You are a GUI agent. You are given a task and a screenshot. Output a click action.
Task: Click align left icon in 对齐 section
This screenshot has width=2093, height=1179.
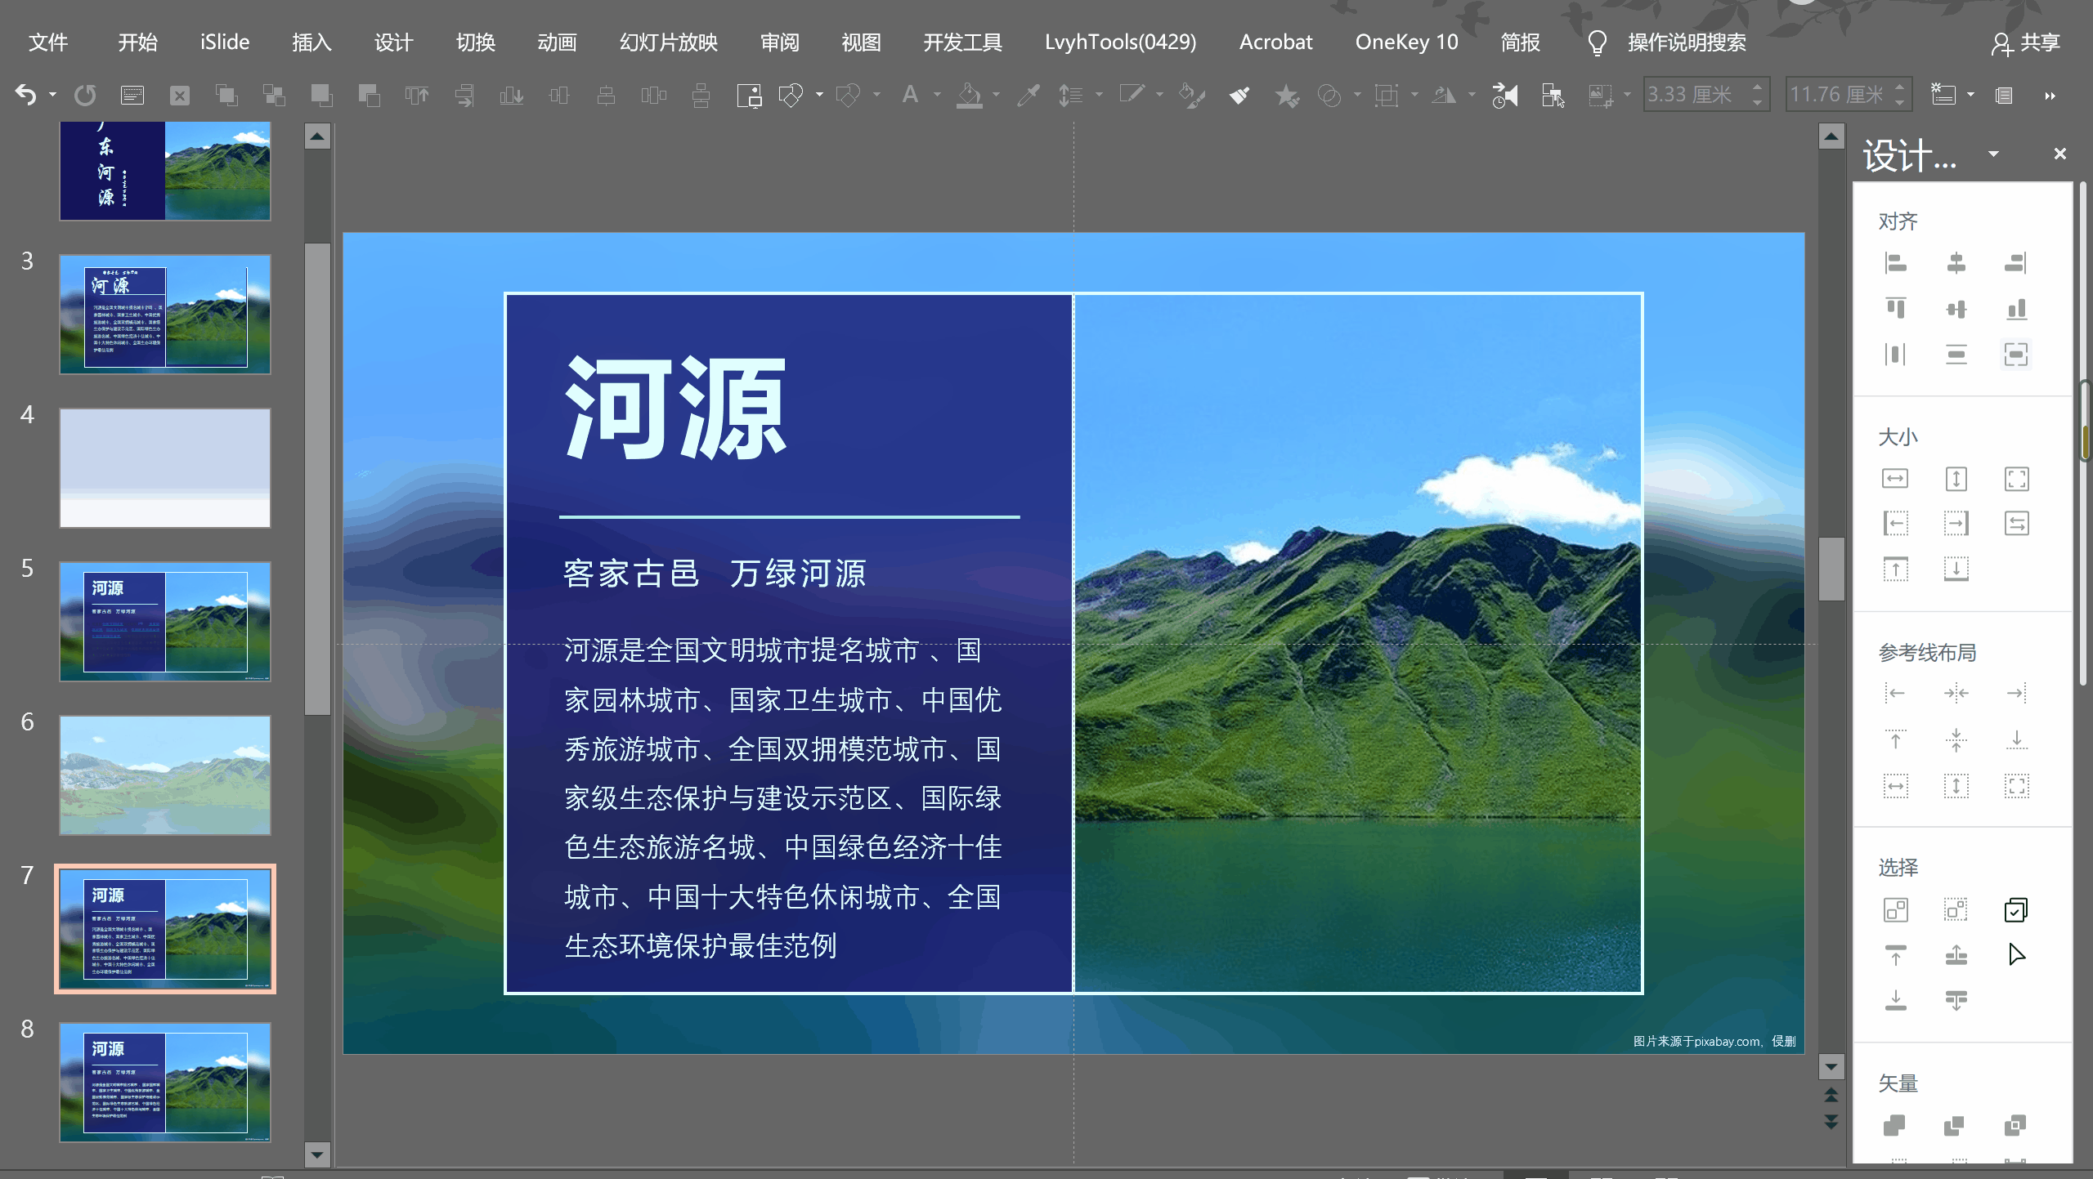point(1895,263)
